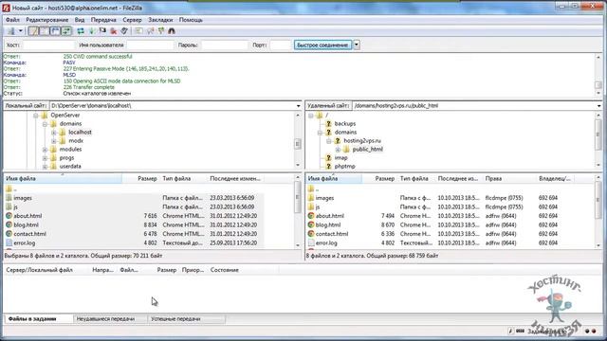
Task: Collapse the hosting2vps.ru tree node
Action: 329,141
